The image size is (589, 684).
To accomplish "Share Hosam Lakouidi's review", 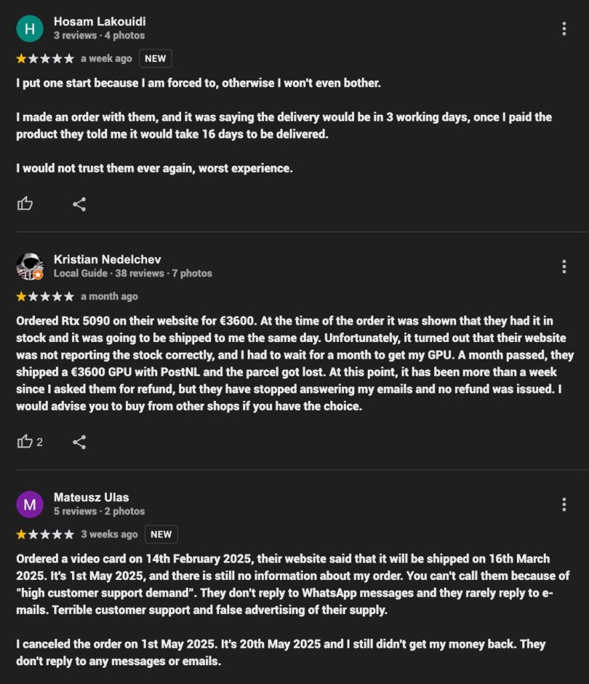I will pos(79,204).
